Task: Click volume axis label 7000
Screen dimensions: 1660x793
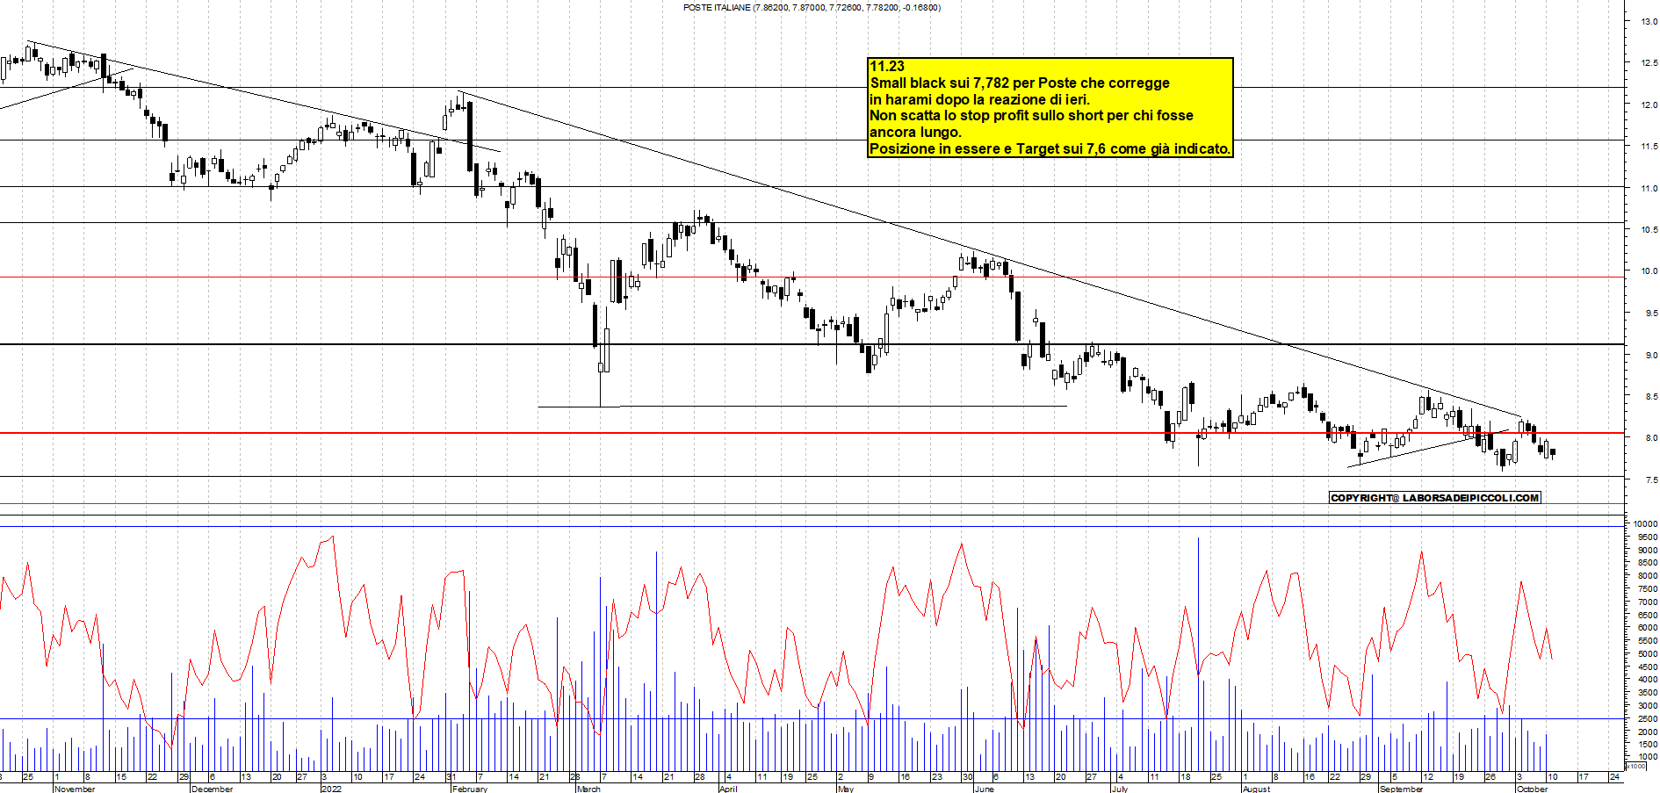Action: [1648, 602]
